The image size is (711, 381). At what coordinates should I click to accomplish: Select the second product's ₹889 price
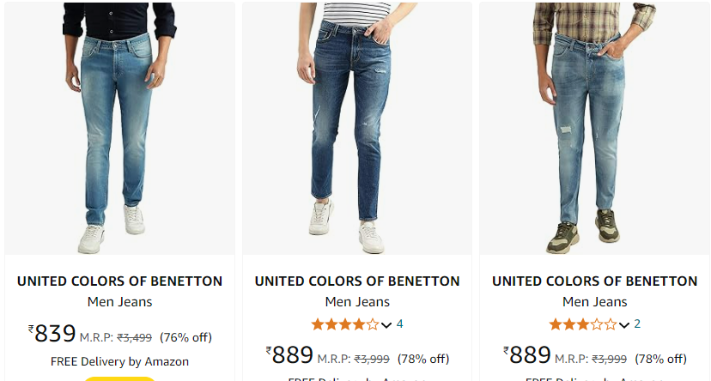[289, 354]
